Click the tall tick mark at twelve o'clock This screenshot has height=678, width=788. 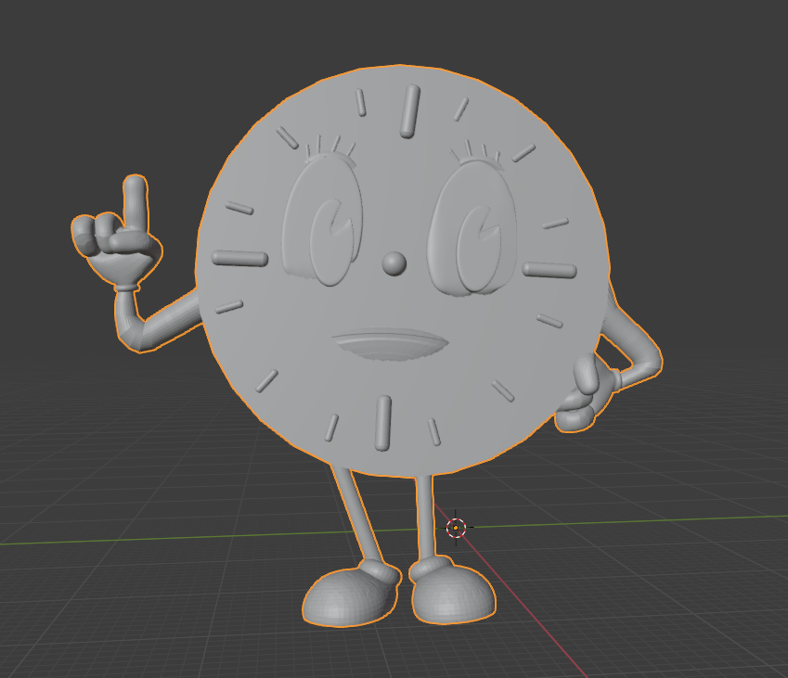410,111
